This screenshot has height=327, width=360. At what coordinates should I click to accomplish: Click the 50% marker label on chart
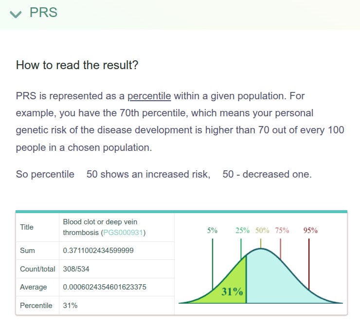tap(262, 230)
